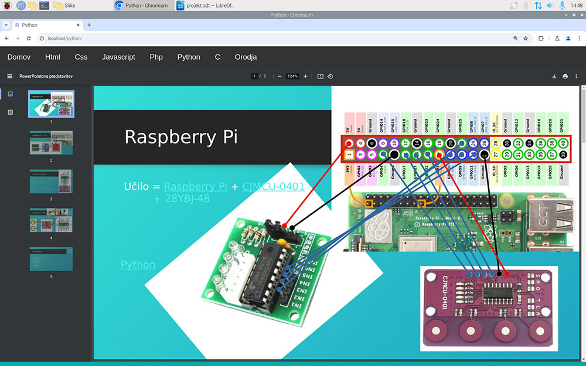Close the Python browser tab
Image resolution: width=586 pixels, height=366 pixels.
pos(78,25)
